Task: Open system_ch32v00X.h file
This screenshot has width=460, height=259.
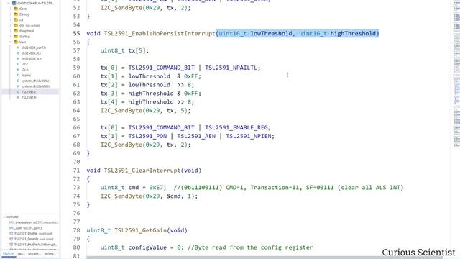Action: click(35, 86)
